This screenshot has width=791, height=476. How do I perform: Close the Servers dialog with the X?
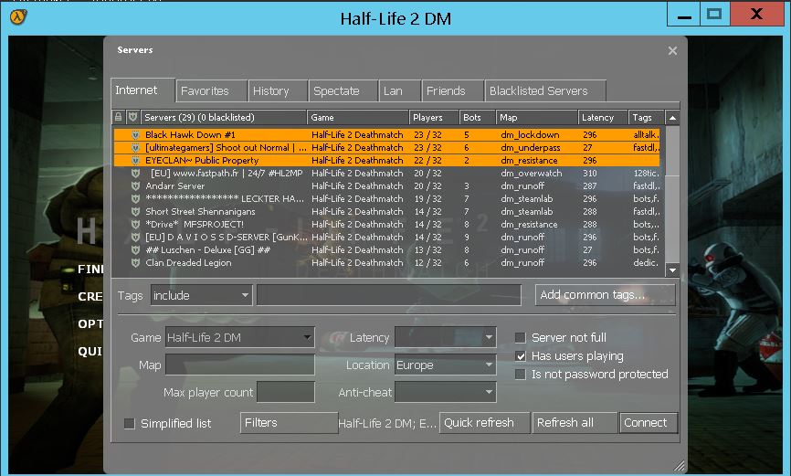(672, 50)
